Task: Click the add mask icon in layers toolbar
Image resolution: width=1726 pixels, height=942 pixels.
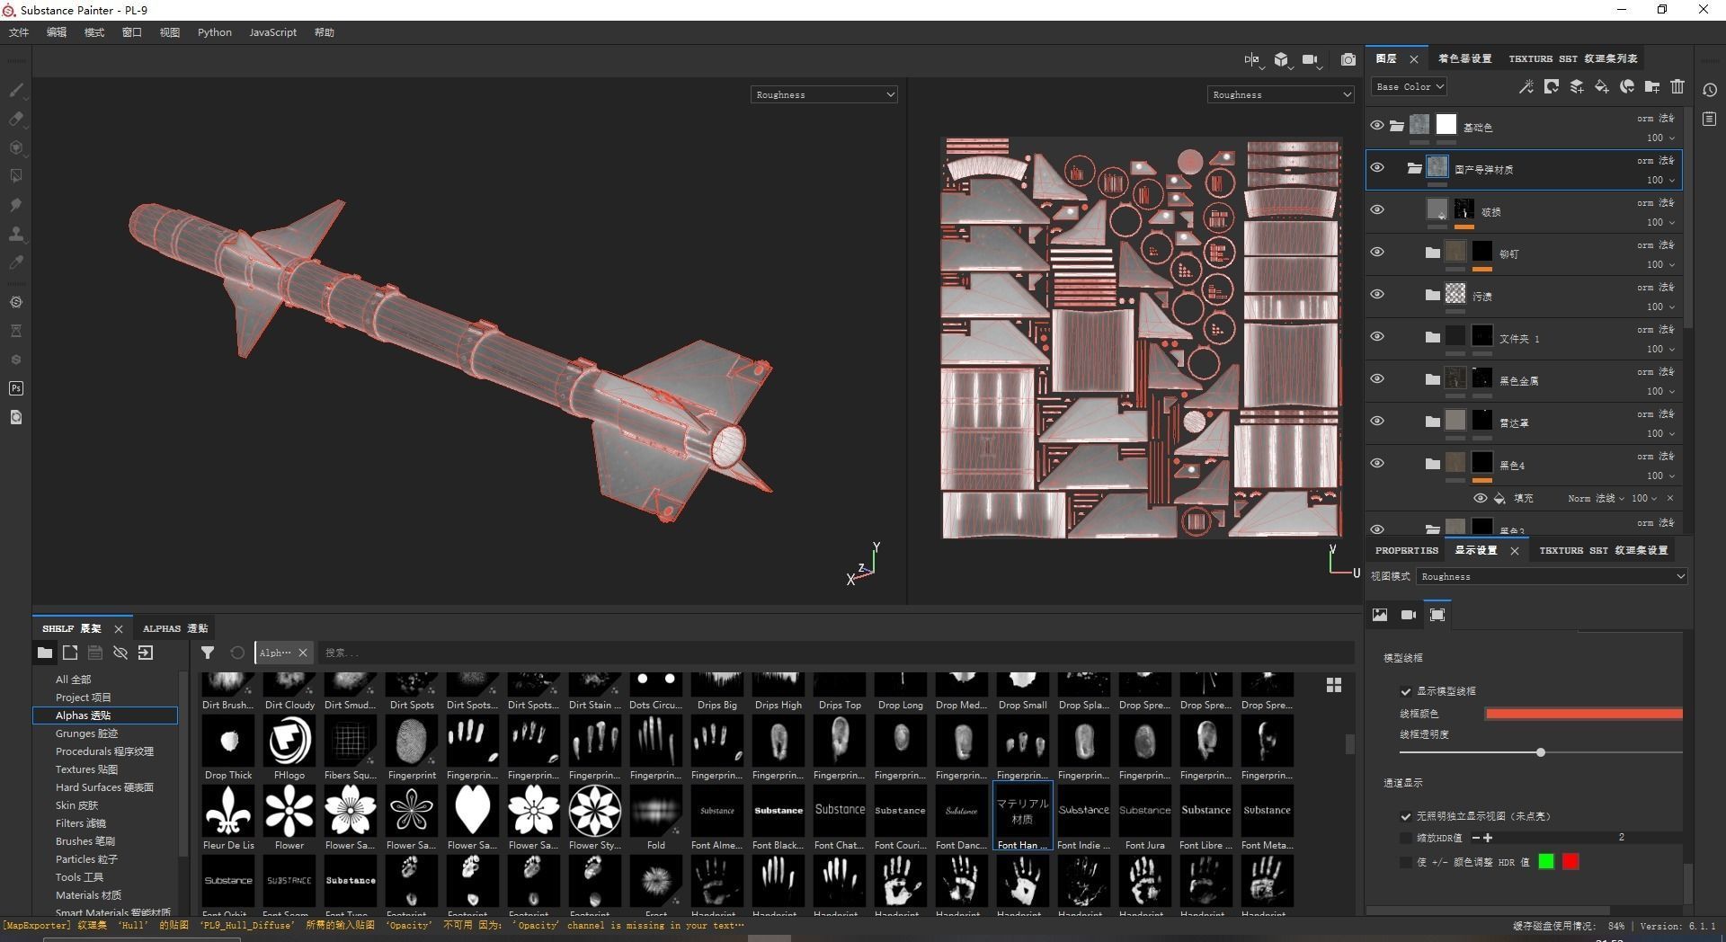Action: click(x=1552, y=86)
